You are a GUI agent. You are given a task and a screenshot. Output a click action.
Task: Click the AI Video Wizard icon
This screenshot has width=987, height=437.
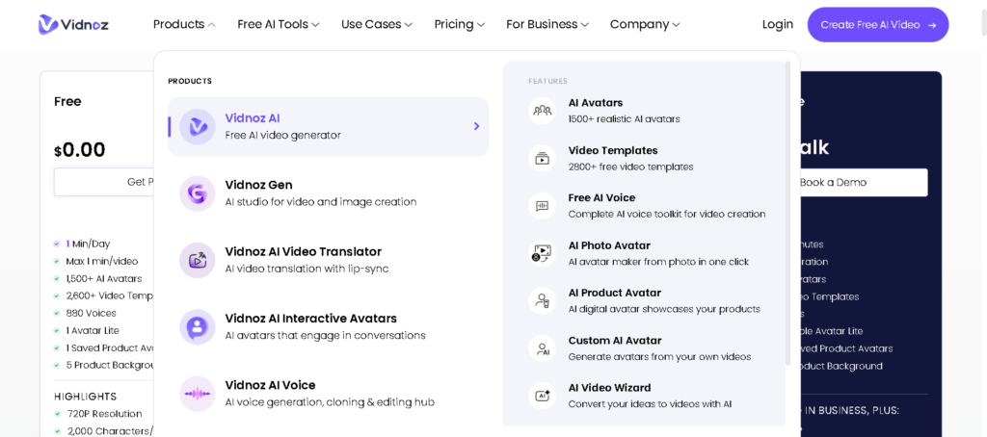click(543, 396)
